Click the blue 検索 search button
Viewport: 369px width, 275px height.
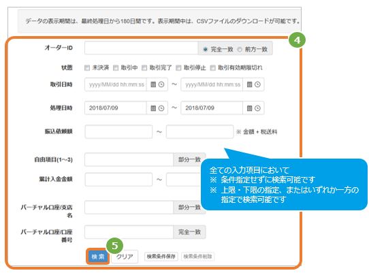pyautogui.click(x=98, y=257)
